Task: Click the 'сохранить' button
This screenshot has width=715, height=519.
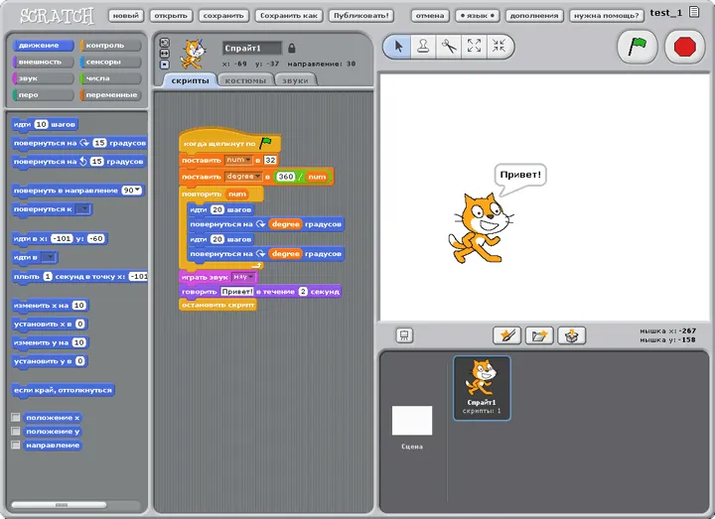Action: click(x=223, y=16)
